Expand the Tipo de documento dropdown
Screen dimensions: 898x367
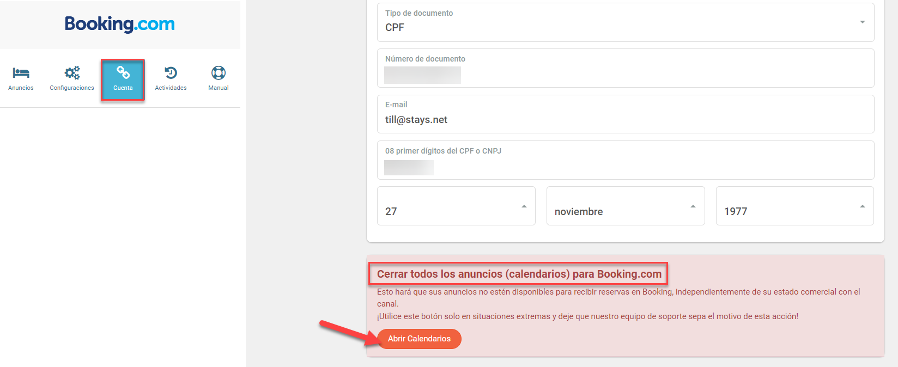pos(626,22)
